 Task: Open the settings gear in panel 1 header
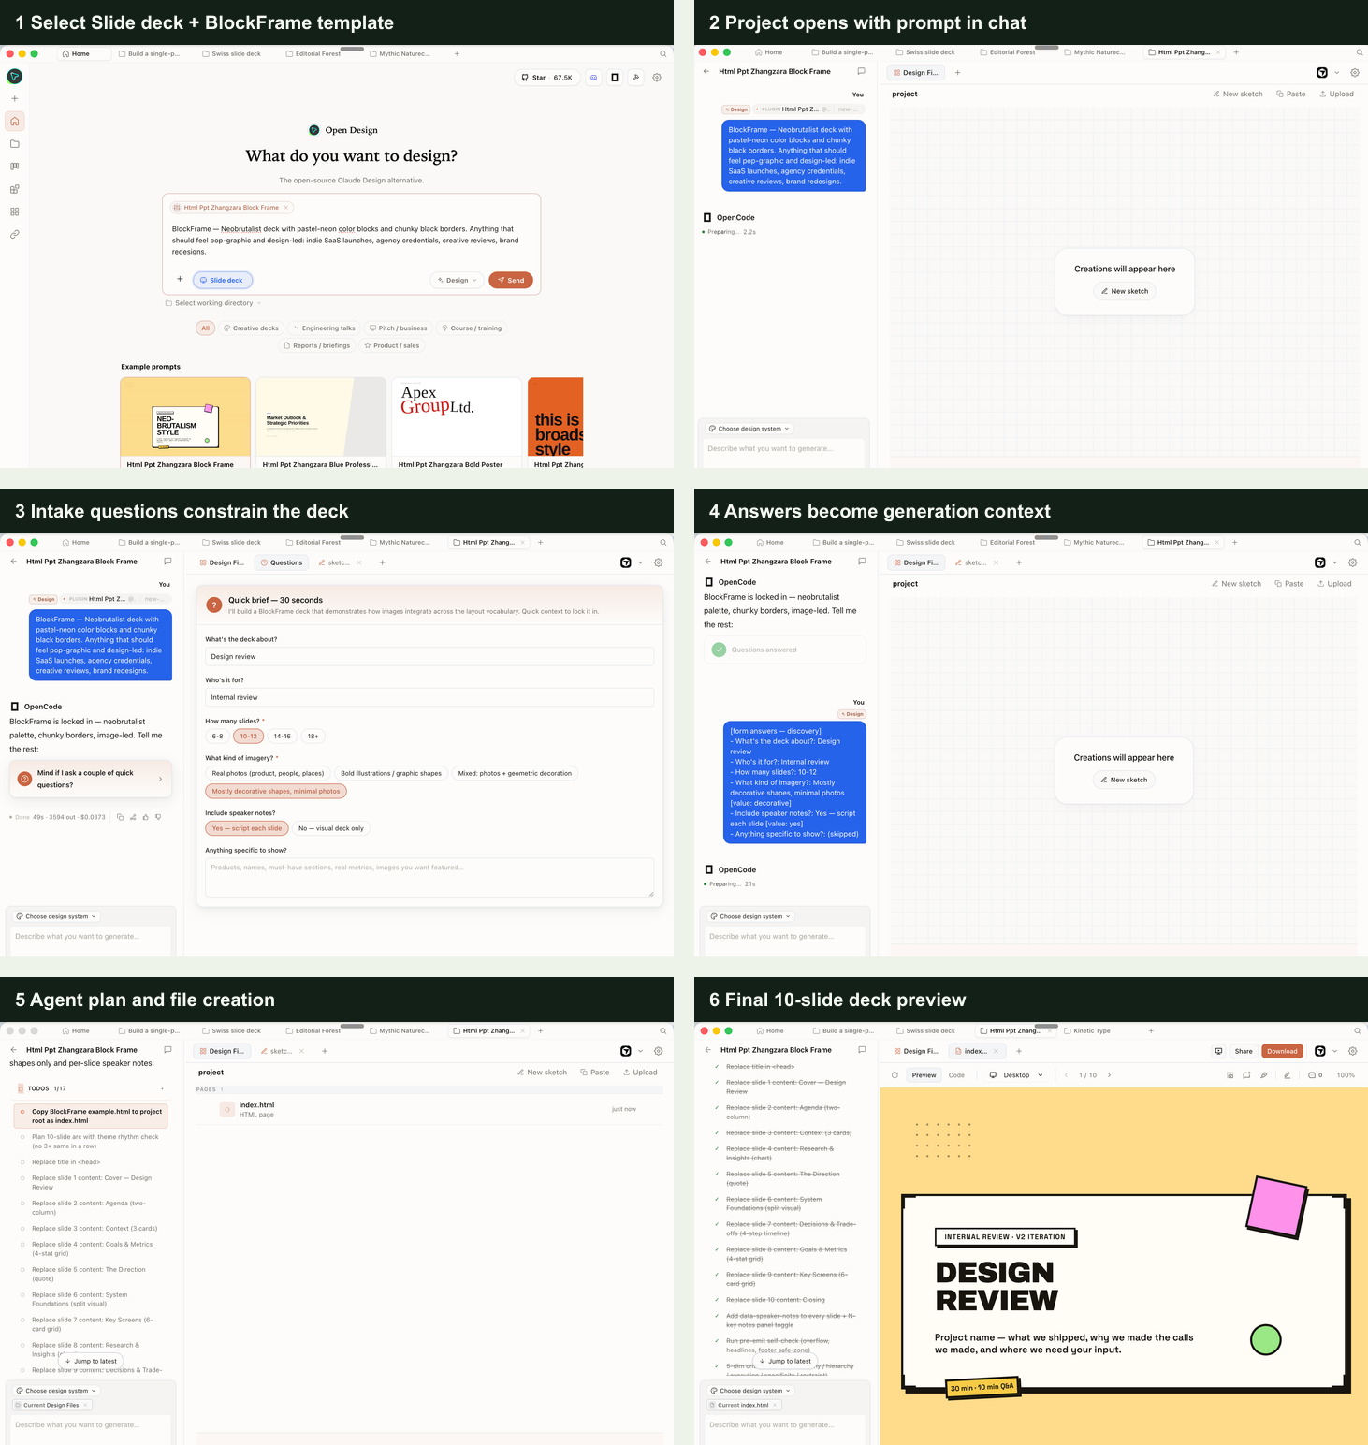657,78
